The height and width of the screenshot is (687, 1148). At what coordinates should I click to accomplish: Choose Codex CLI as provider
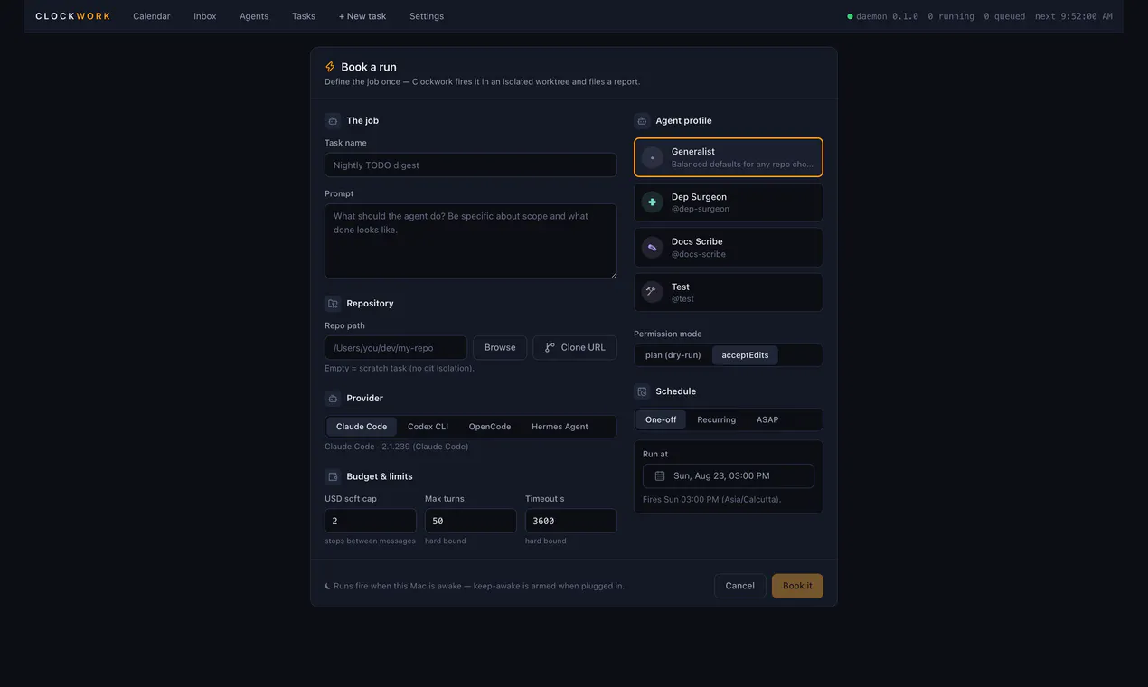click(428, 427)
